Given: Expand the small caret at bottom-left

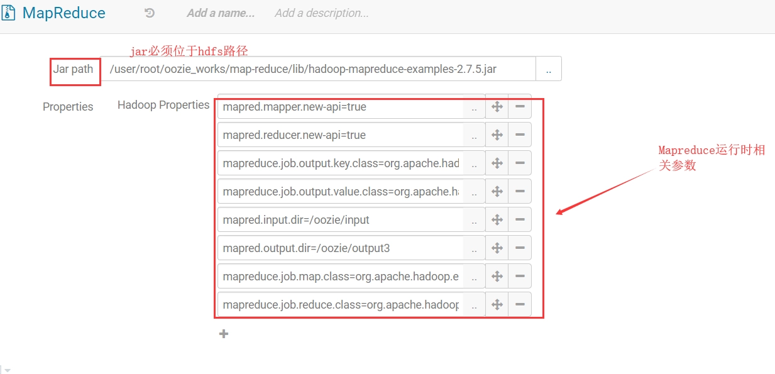Looking at the screenshot, I should [7, 370].
